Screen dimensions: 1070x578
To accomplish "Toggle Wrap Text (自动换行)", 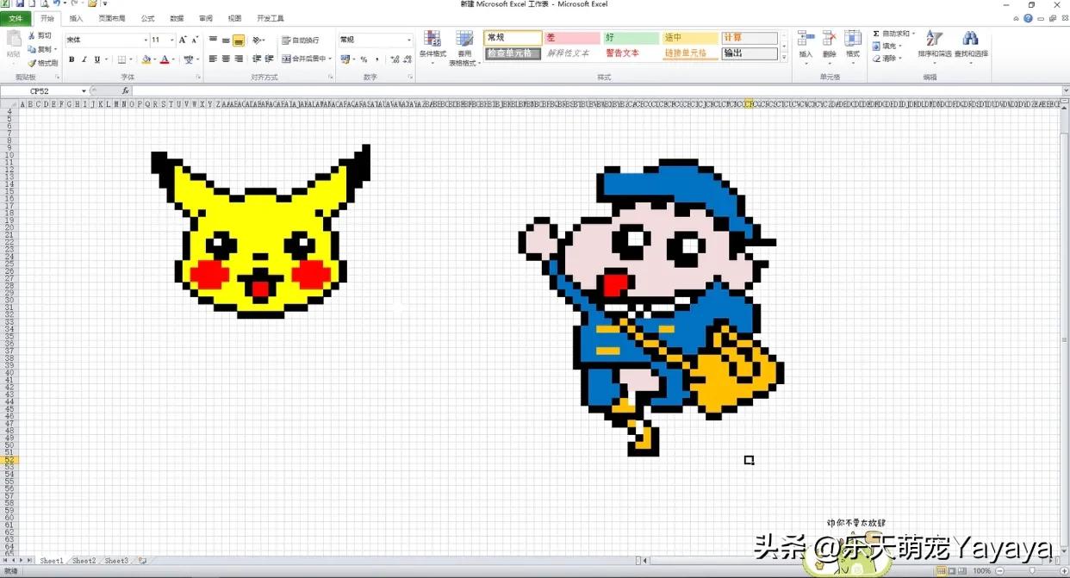I will tap(301, 40).
